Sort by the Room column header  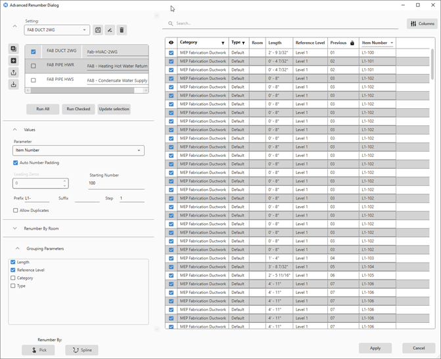click(258, 43)
